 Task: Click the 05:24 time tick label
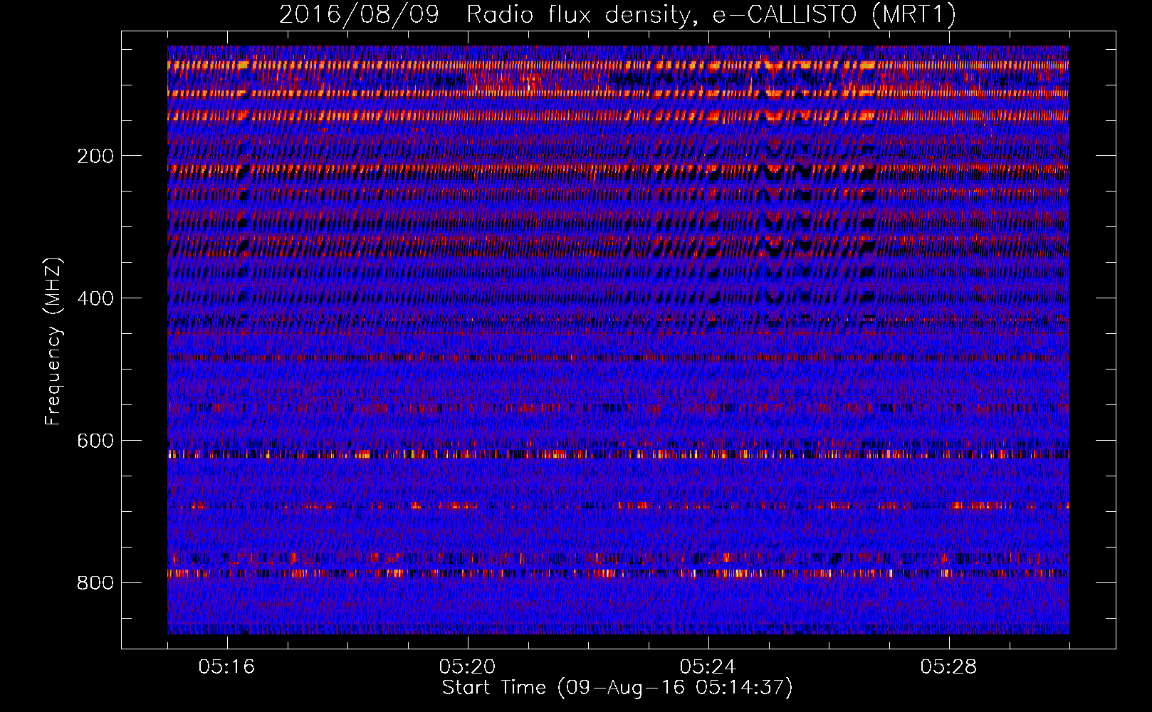click(x=708, y=666)
